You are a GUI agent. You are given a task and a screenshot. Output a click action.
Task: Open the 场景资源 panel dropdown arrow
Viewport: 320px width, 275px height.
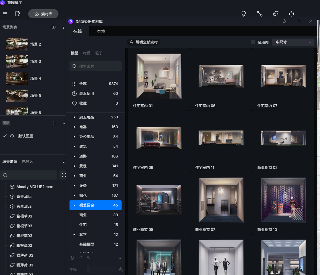64,162
